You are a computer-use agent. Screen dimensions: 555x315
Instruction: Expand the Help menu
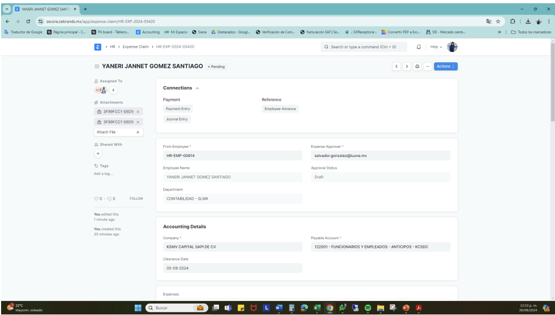tap(436, 47)
